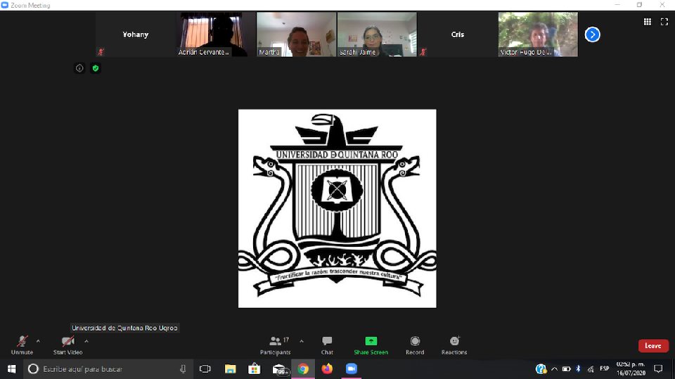Expand audio options arrow next to Unmute
Viewport: 675px width, 379px height.
click(x=38, y=341)
